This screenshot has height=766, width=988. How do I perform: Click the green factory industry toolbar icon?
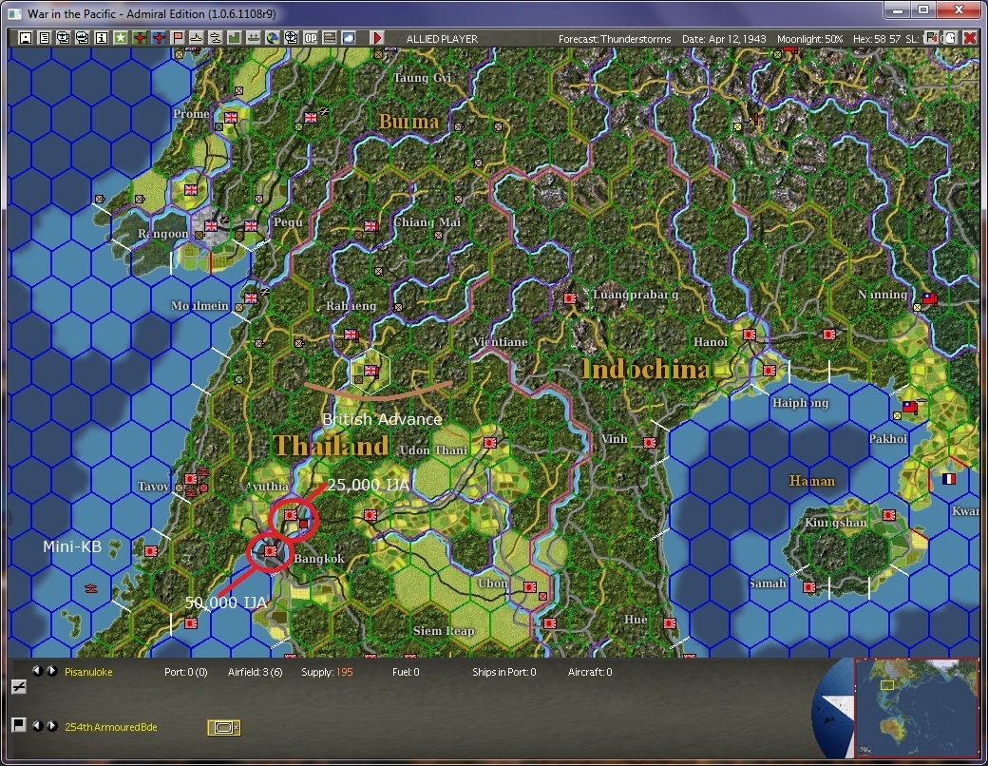coord(234,38)
